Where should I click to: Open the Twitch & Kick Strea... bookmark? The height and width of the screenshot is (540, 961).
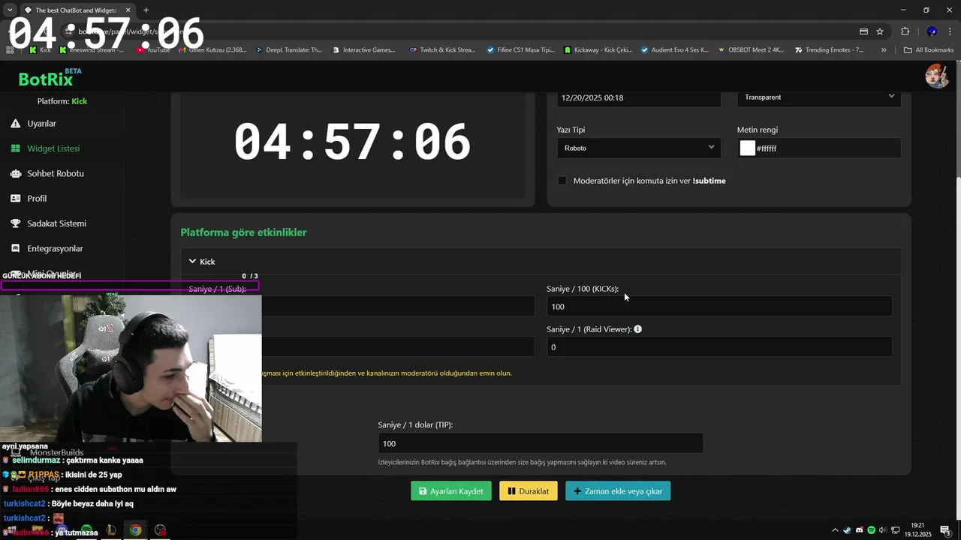[x=442, y=50]
